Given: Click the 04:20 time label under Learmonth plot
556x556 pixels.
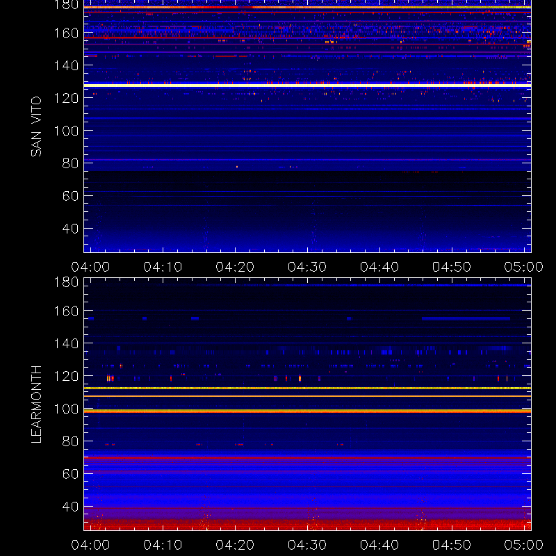Looking at the screenshot, I should (235, 545).
